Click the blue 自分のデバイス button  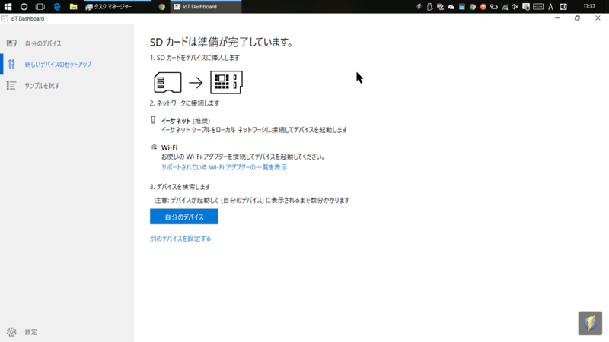[184, 217]
